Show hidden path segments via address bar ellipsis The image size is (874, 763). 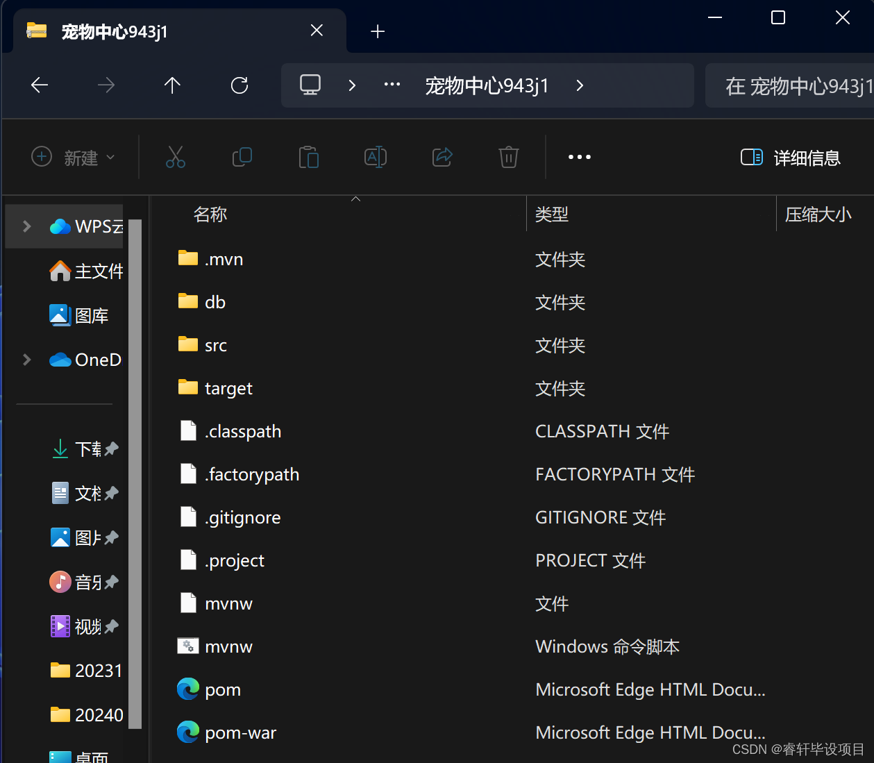coord(392,85)
